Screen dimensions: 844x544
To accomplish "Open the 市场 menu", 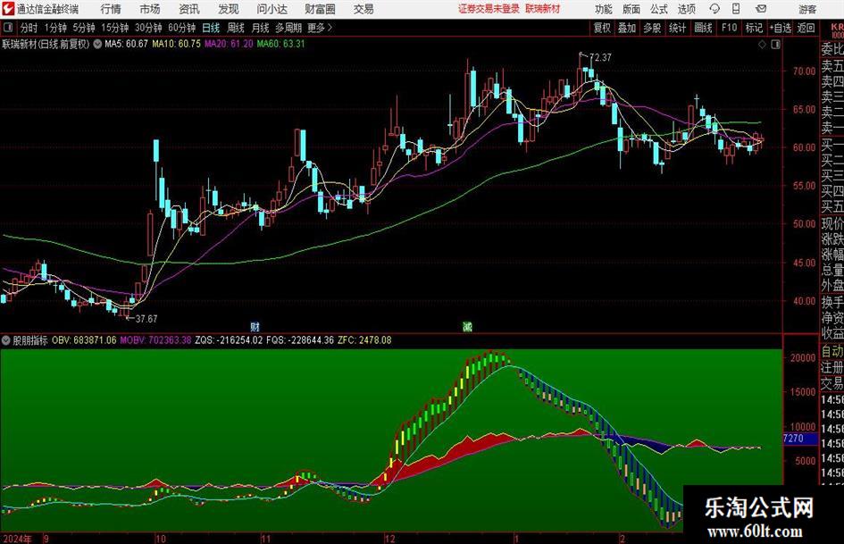I will pos(150,9).
